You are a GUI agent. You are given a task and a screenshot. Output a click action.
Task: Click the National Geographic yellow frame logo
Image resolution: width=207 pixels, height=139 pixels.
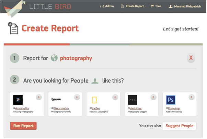94,100
